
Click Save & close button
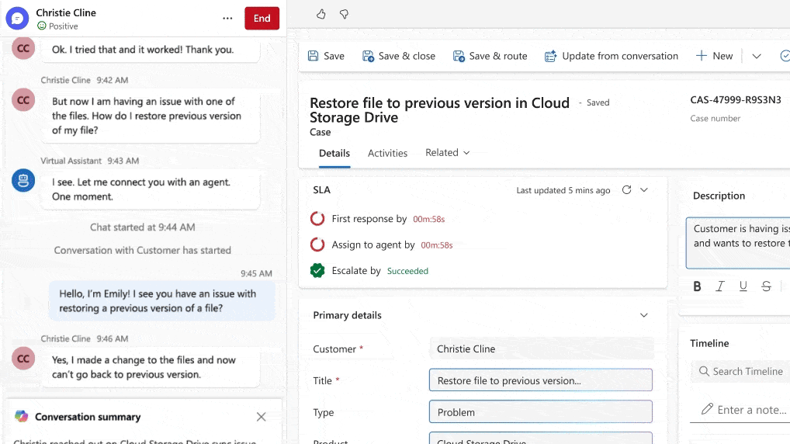(x=399, y=56)
